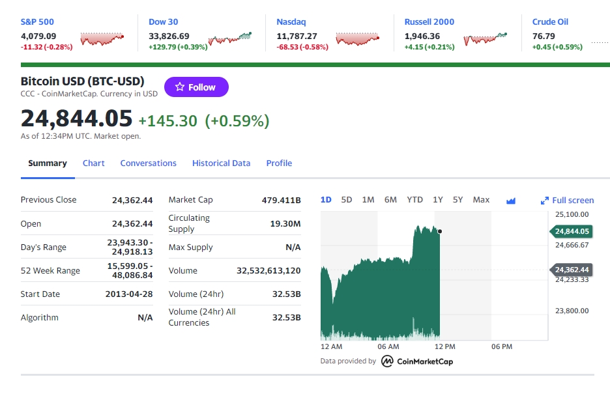
Task: Open the Dow 30 index link
Action: (164, 21)
